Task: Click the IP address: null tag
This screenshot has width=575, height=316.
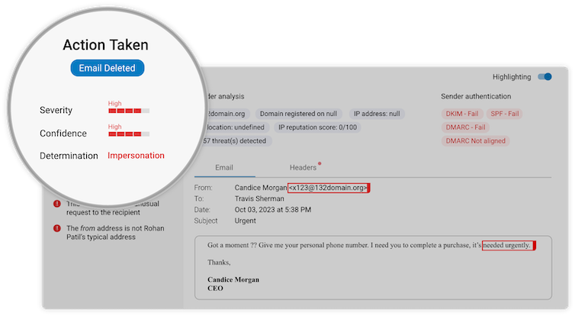Action: tap(377, 114)
